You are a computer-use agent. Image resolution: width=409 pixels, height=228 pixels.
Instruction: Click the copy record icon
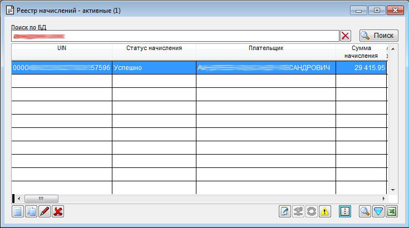[31, 211]
